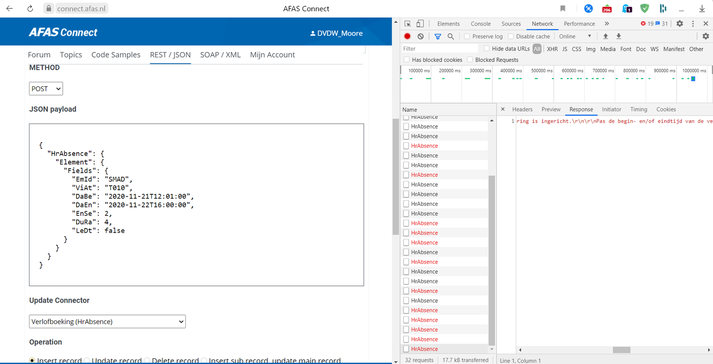
Task: Open the Code Samples page
Action: 116,55
